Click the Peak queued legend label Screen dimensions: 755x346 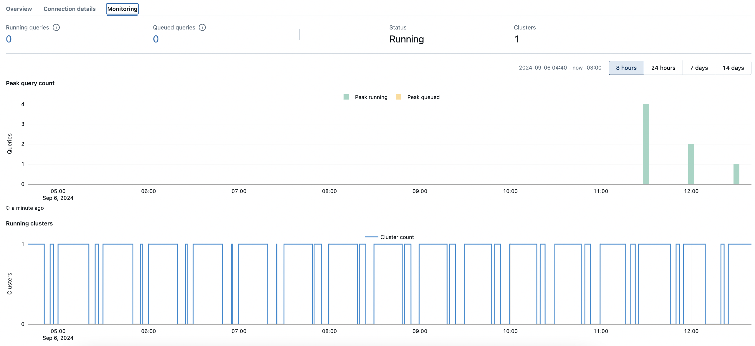tap(423, 97)
